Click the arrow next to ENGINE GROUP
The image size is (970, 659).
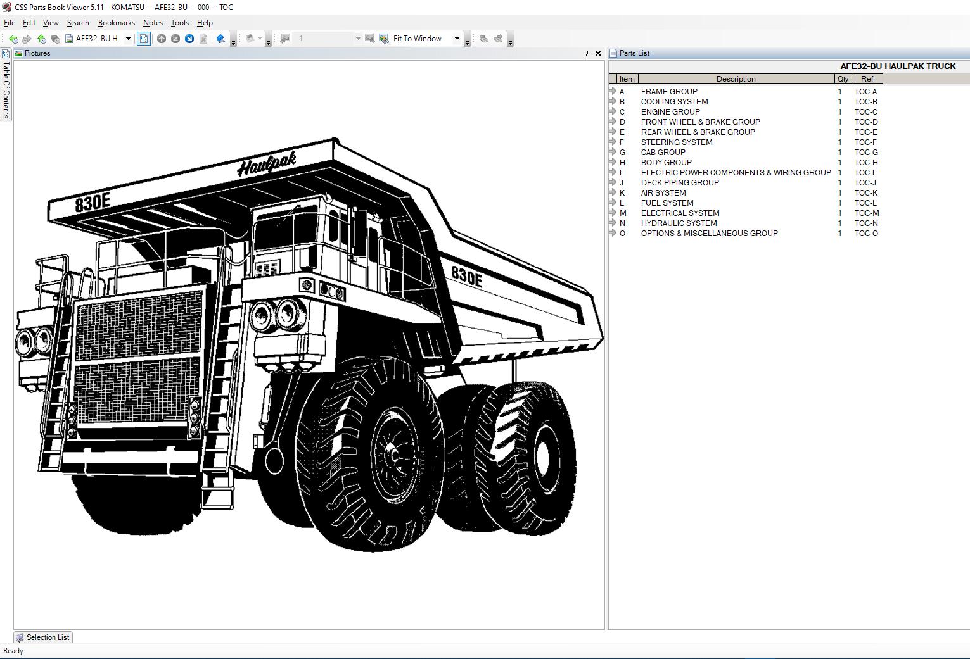[x=613, y=111]
